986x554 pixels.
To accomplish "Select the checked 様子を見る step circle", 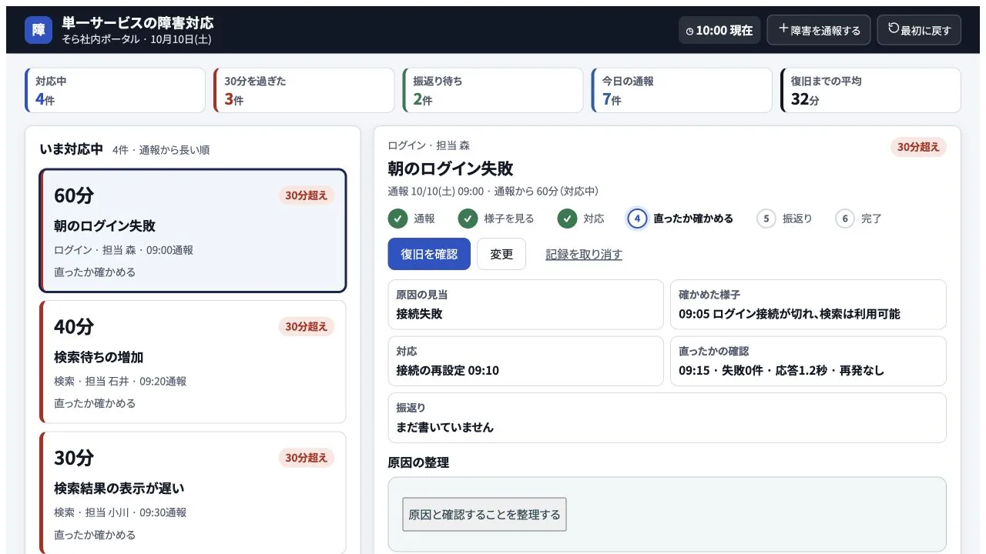I will point(468,219).
